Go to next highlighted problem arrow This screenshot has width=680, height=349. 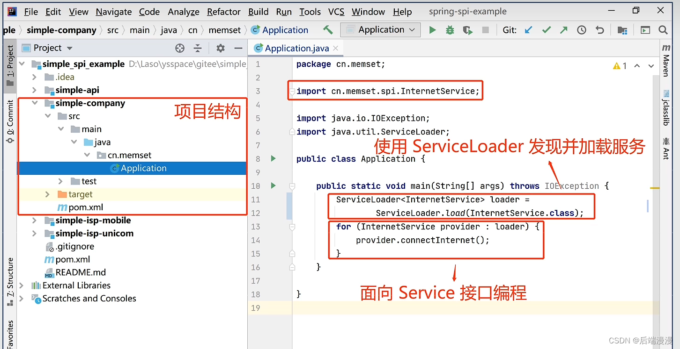[651, 66]
